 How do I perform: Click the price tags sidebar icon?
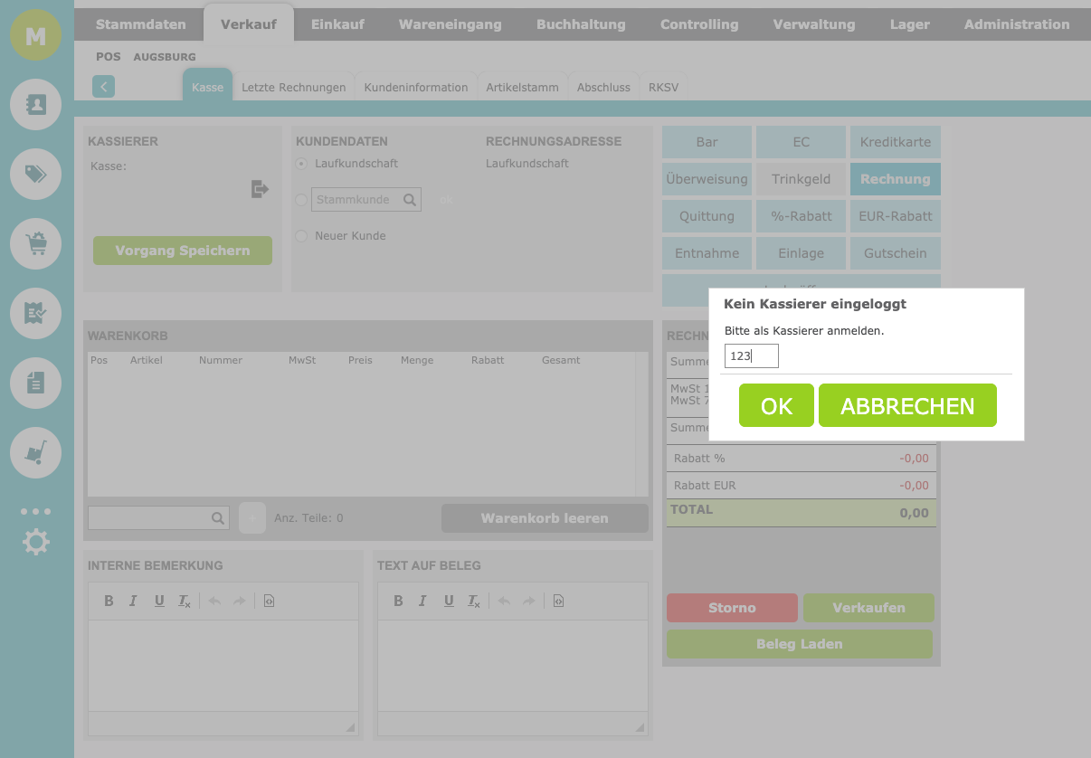click(x=36, y=174)
